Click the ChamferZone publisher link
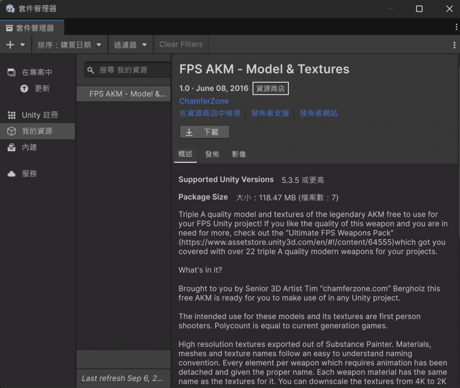The width and height of the screenshot is (460, 388). [x=204, y=101]
